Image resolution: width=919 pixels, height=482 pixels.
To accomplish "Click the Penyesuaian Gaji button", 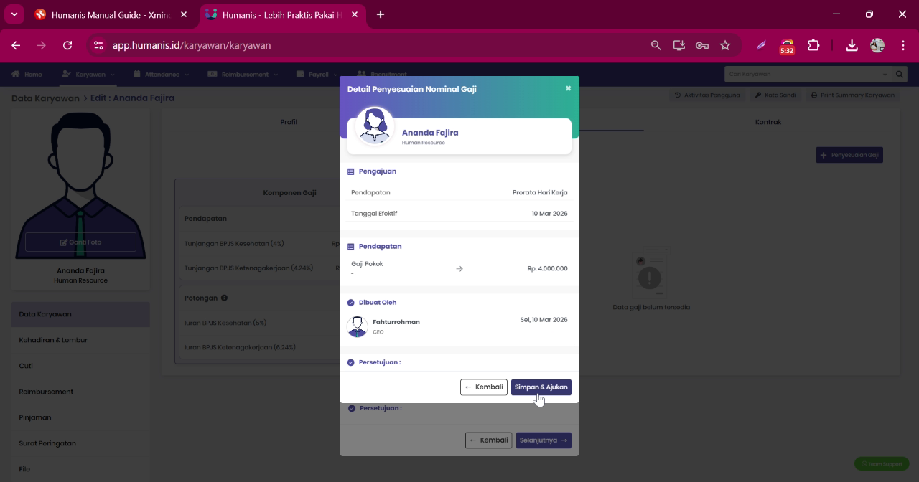I will [x=849, y=155].
